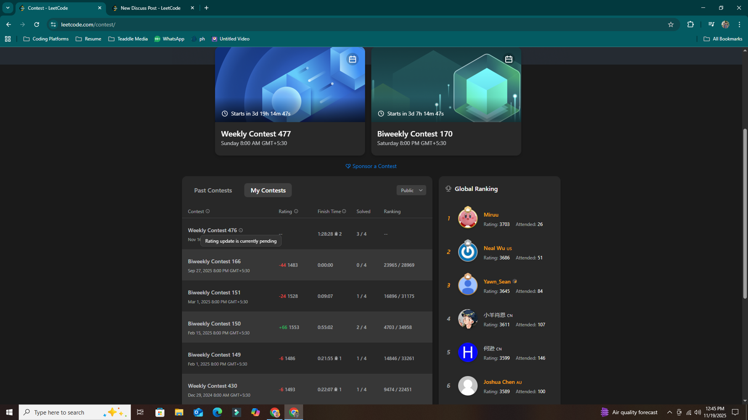Click the page vertical scrollbar thumb
This screenshot has height=420, width=748.
click(x=745, y=214)
